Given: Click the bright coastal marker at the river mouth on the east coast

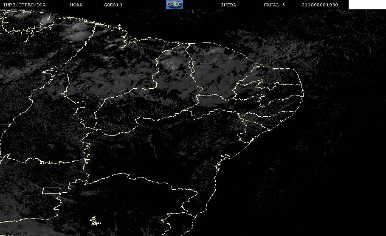Looking at the screenshot, I should [x=252, y=140].
